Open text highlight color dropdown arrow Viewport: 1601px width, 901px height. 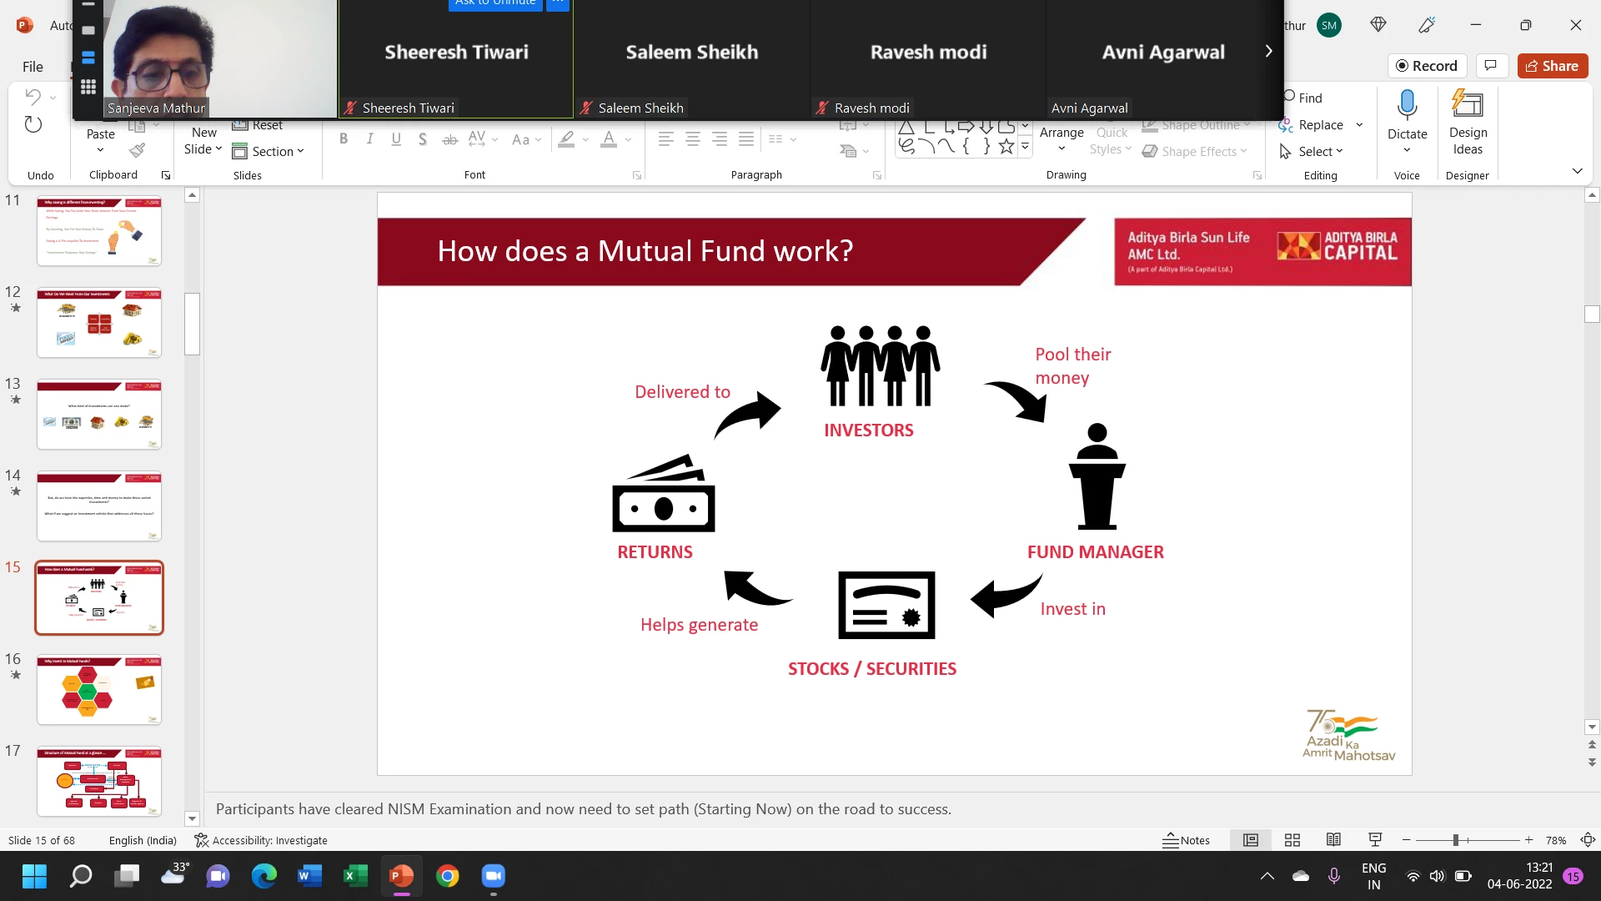click(x=585, y=140)
